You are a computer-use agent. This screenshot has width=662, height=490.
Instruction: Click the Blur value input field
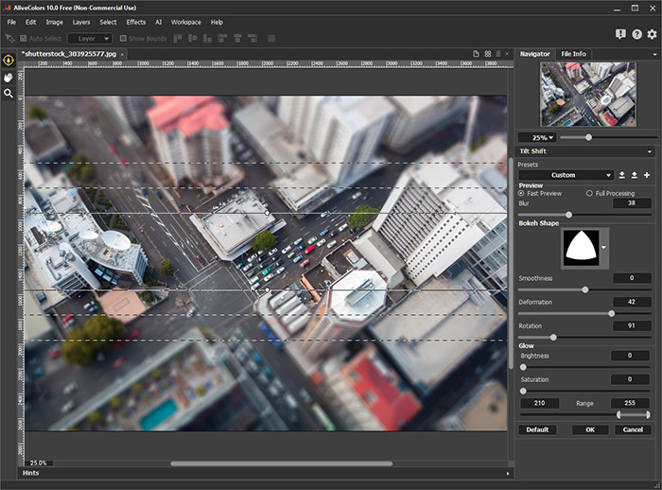631,203
